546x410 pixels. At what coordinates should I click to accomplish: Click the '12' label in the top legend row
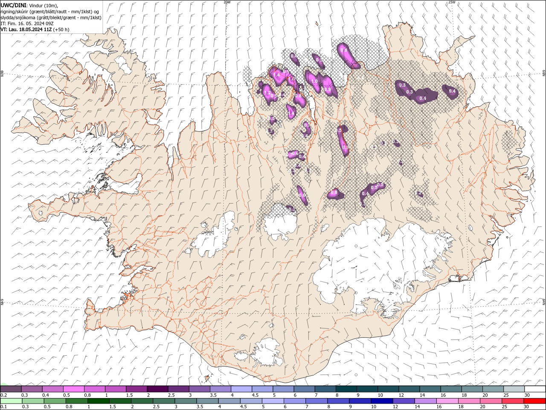401,395
